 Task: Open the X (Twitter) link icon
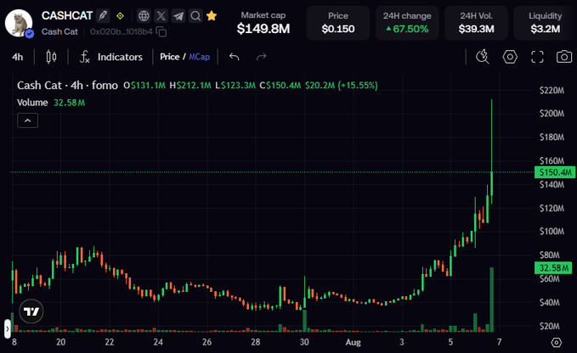(x=161, y=16)
